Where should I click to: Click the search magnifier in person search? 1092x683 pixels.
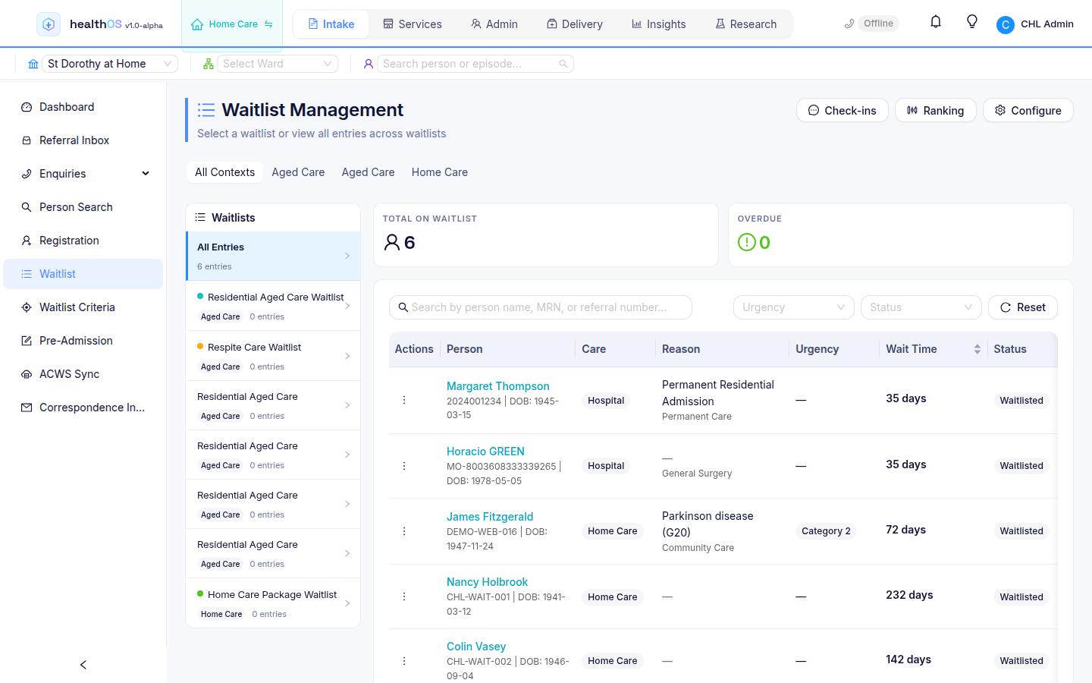click(x=563, y=64)
